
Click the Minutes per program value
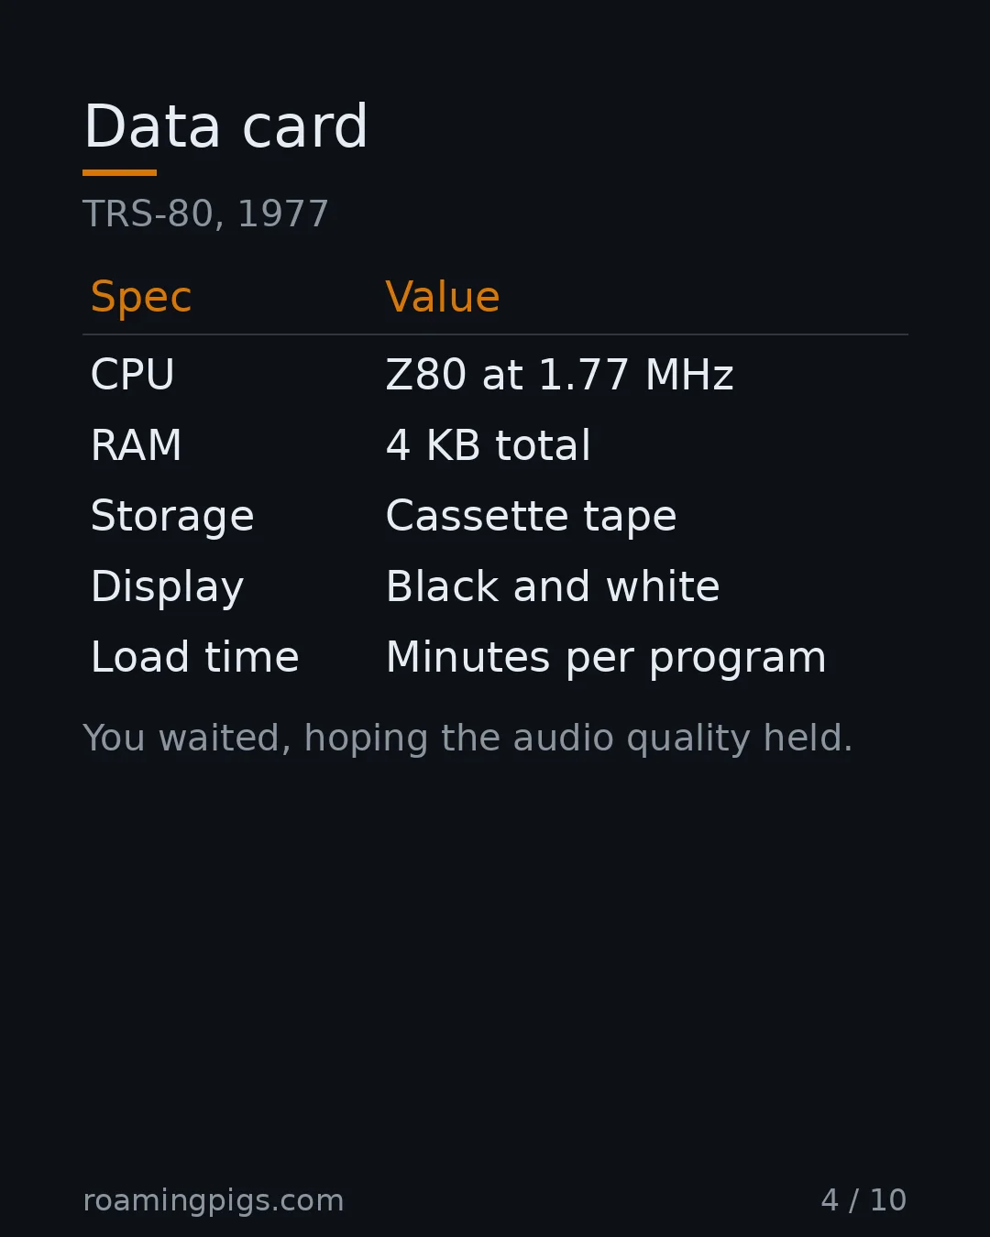606,658
